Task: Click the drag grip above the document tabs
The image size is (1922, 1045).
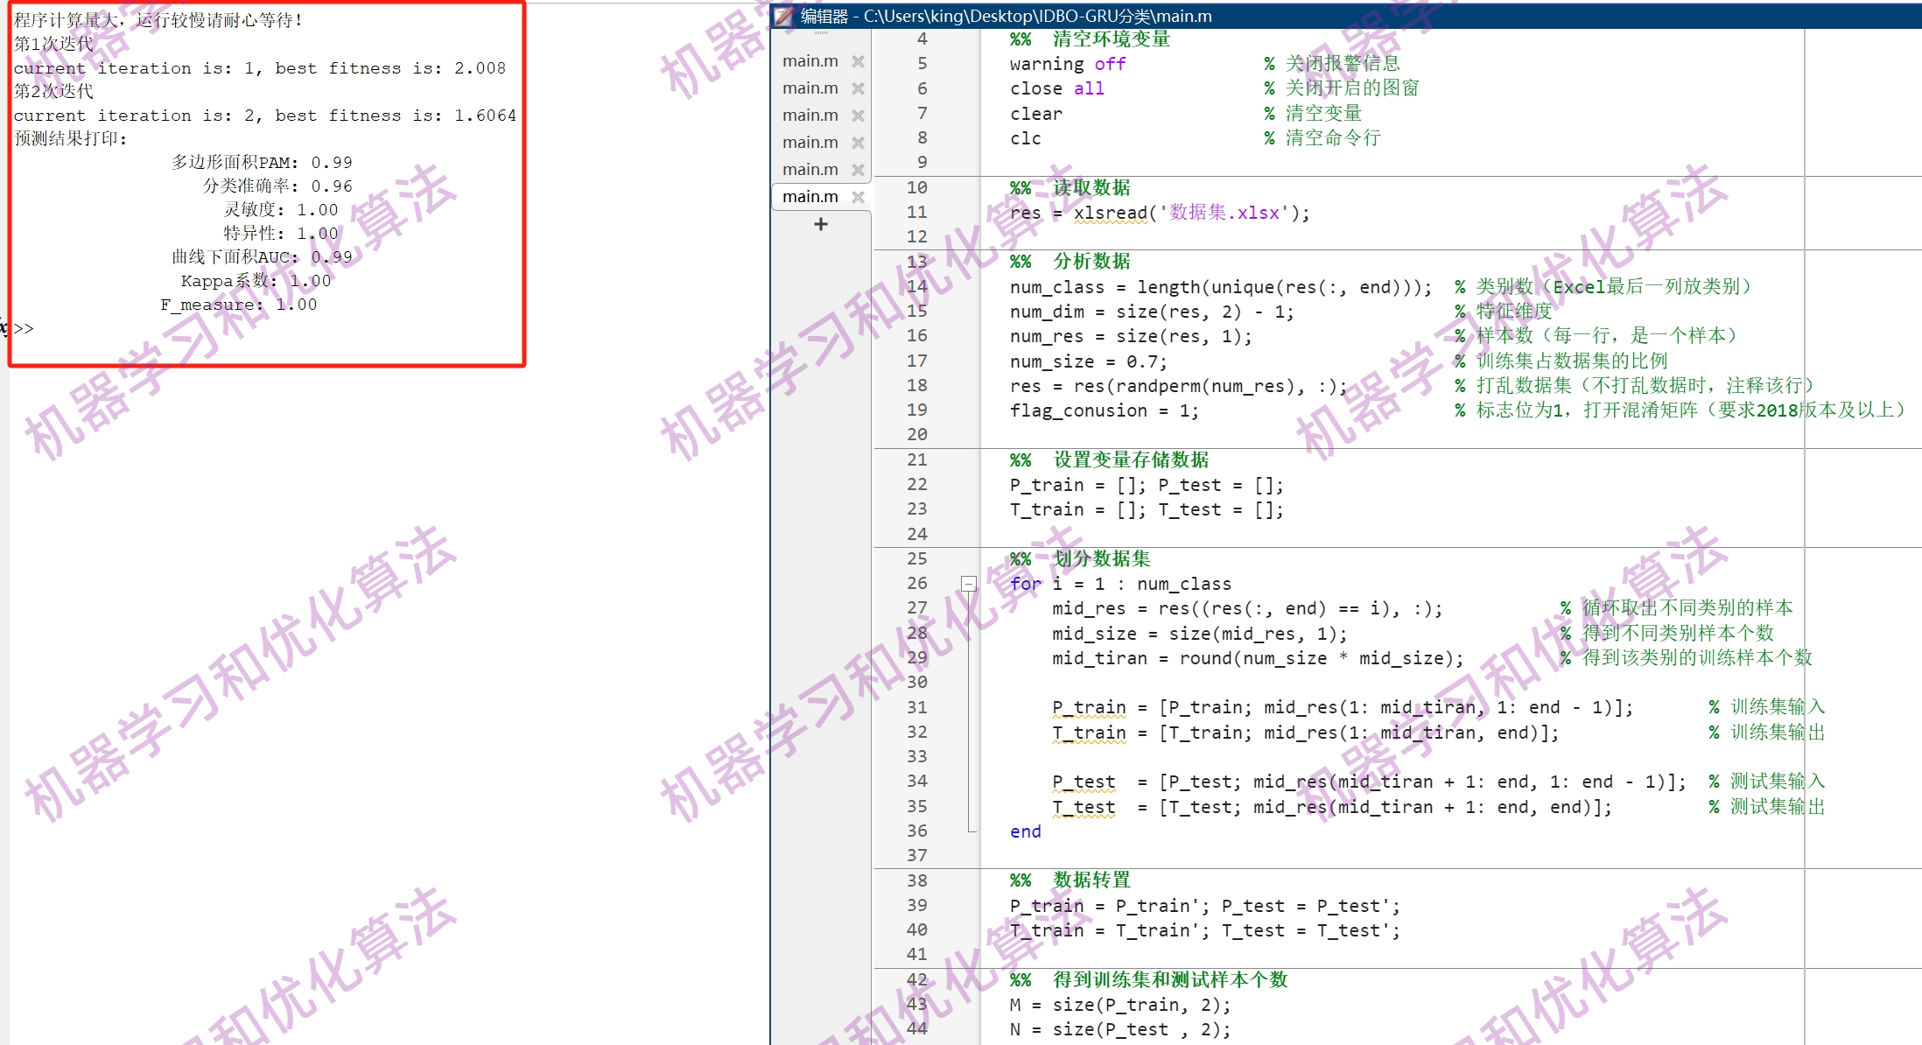Action: pos(820,33)
